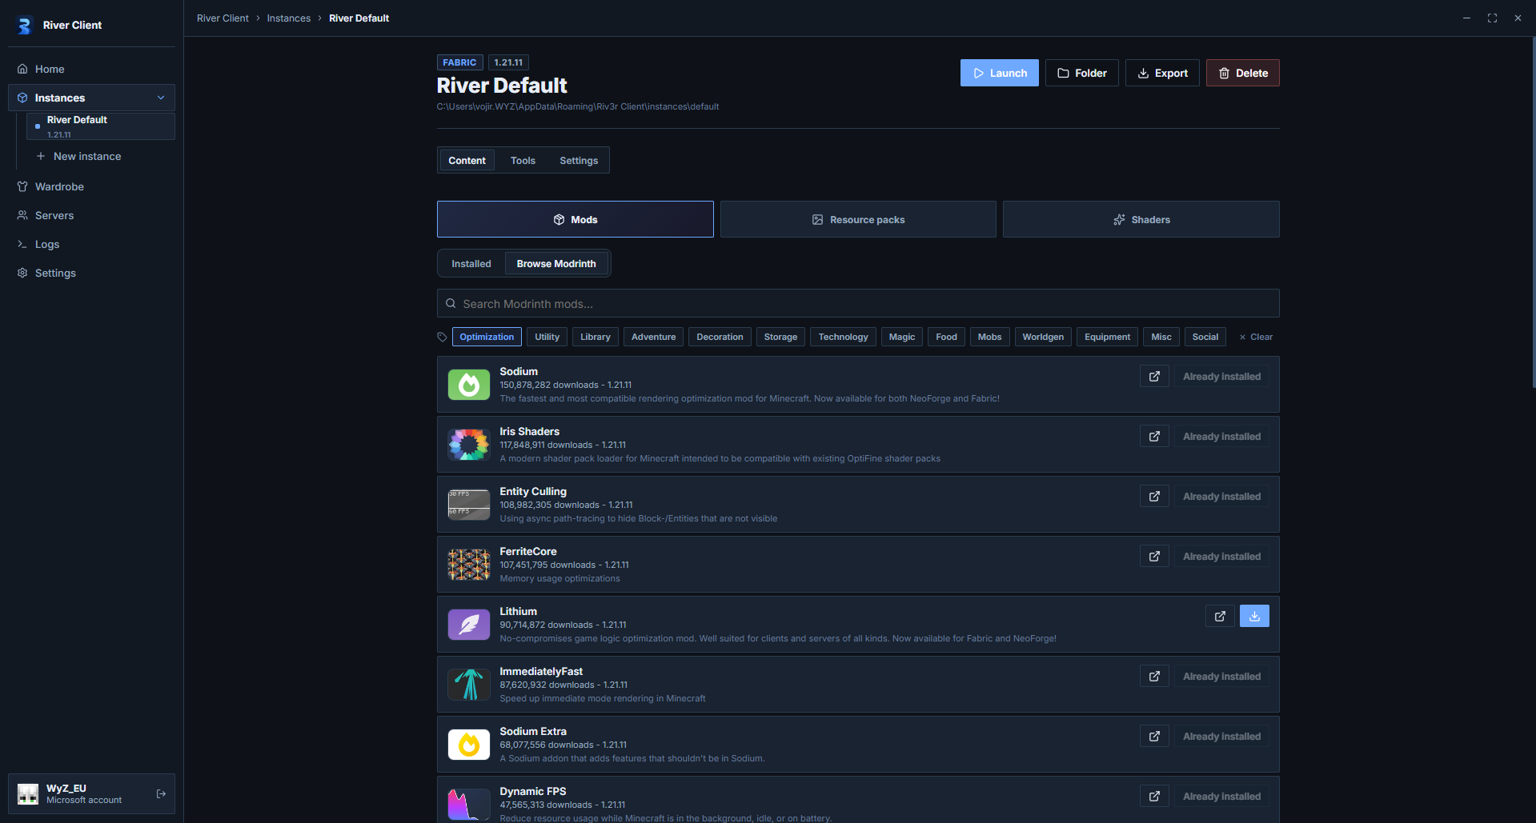Click the FerriteCore mod title
Image resolution: width=1536 pixels, height=823 pixels.
click(x=527, y=551)
